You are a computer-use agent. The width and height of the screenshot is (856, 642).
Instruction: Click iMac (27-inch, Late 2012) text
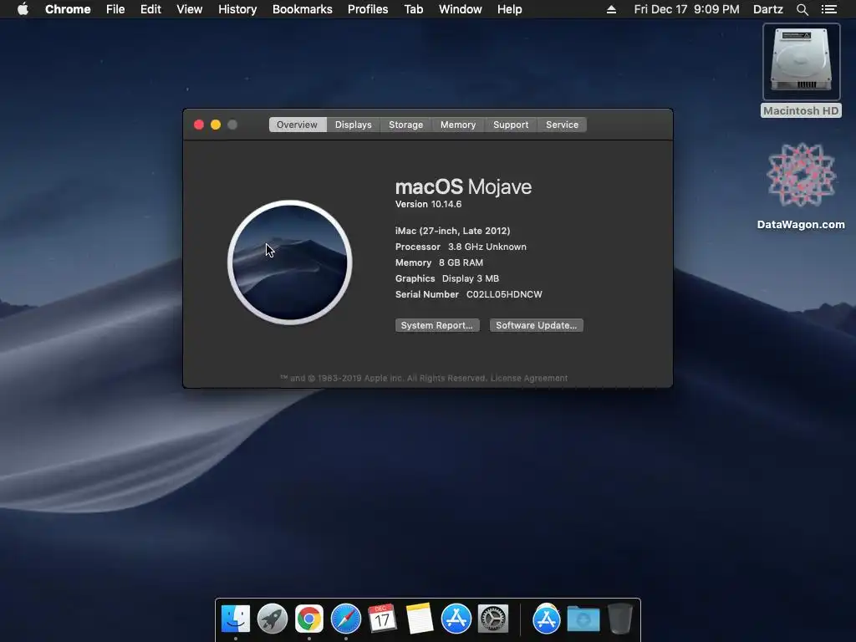(452, 231)
